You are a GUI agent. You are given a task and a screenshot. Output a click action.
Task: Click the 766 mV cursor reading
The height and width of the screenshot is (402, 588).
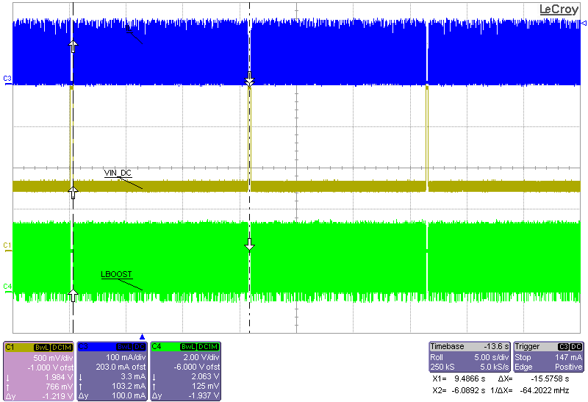point(59,387)
